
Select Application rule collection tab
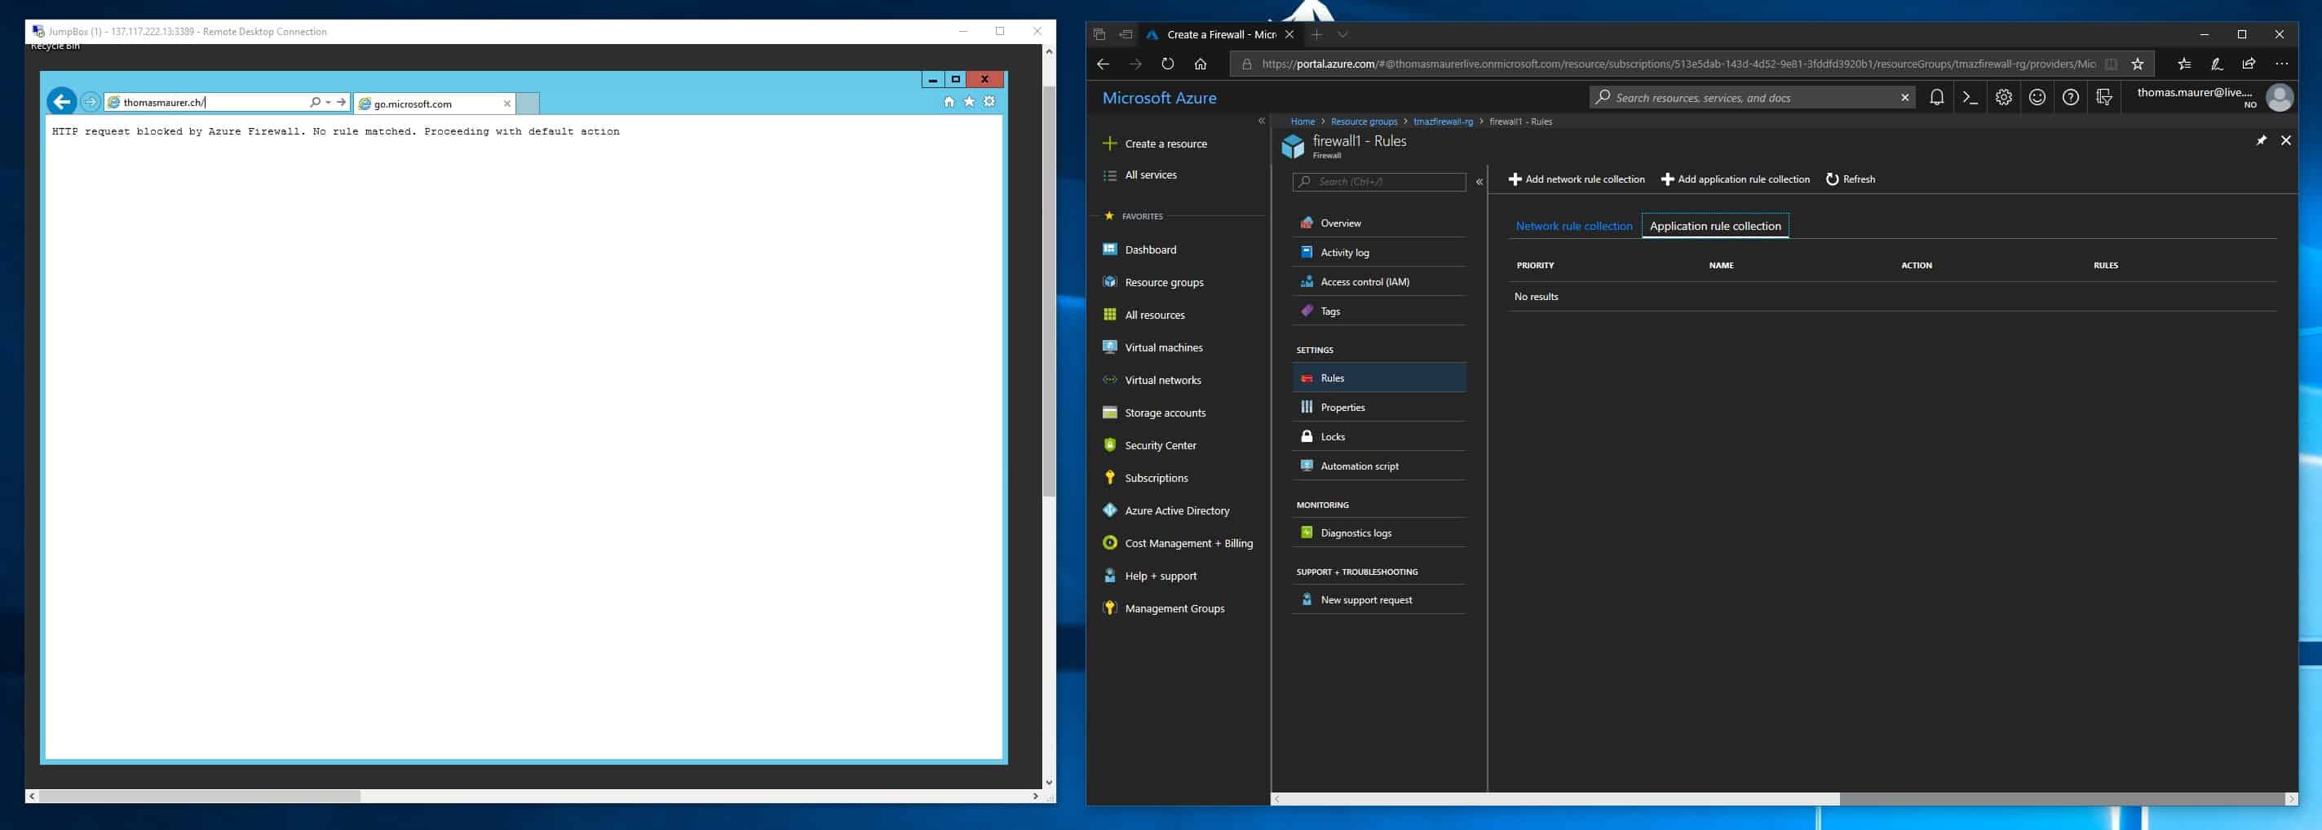[1714, 226]
